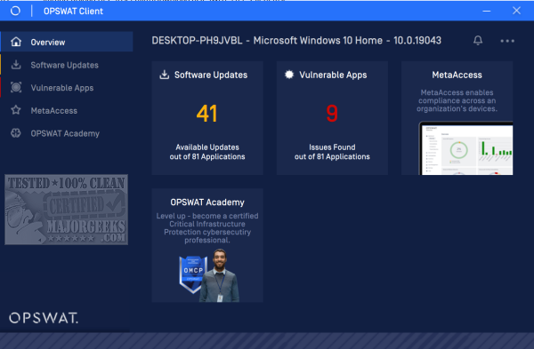This screenshot has height=349, width=534.
Task: Click the Software Updates card title
Action: [x=211, y=75]
